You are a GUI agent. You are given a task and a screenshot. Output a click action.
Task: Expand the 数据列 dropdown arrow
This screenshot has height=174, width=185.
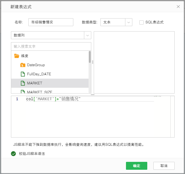point(88,35)
